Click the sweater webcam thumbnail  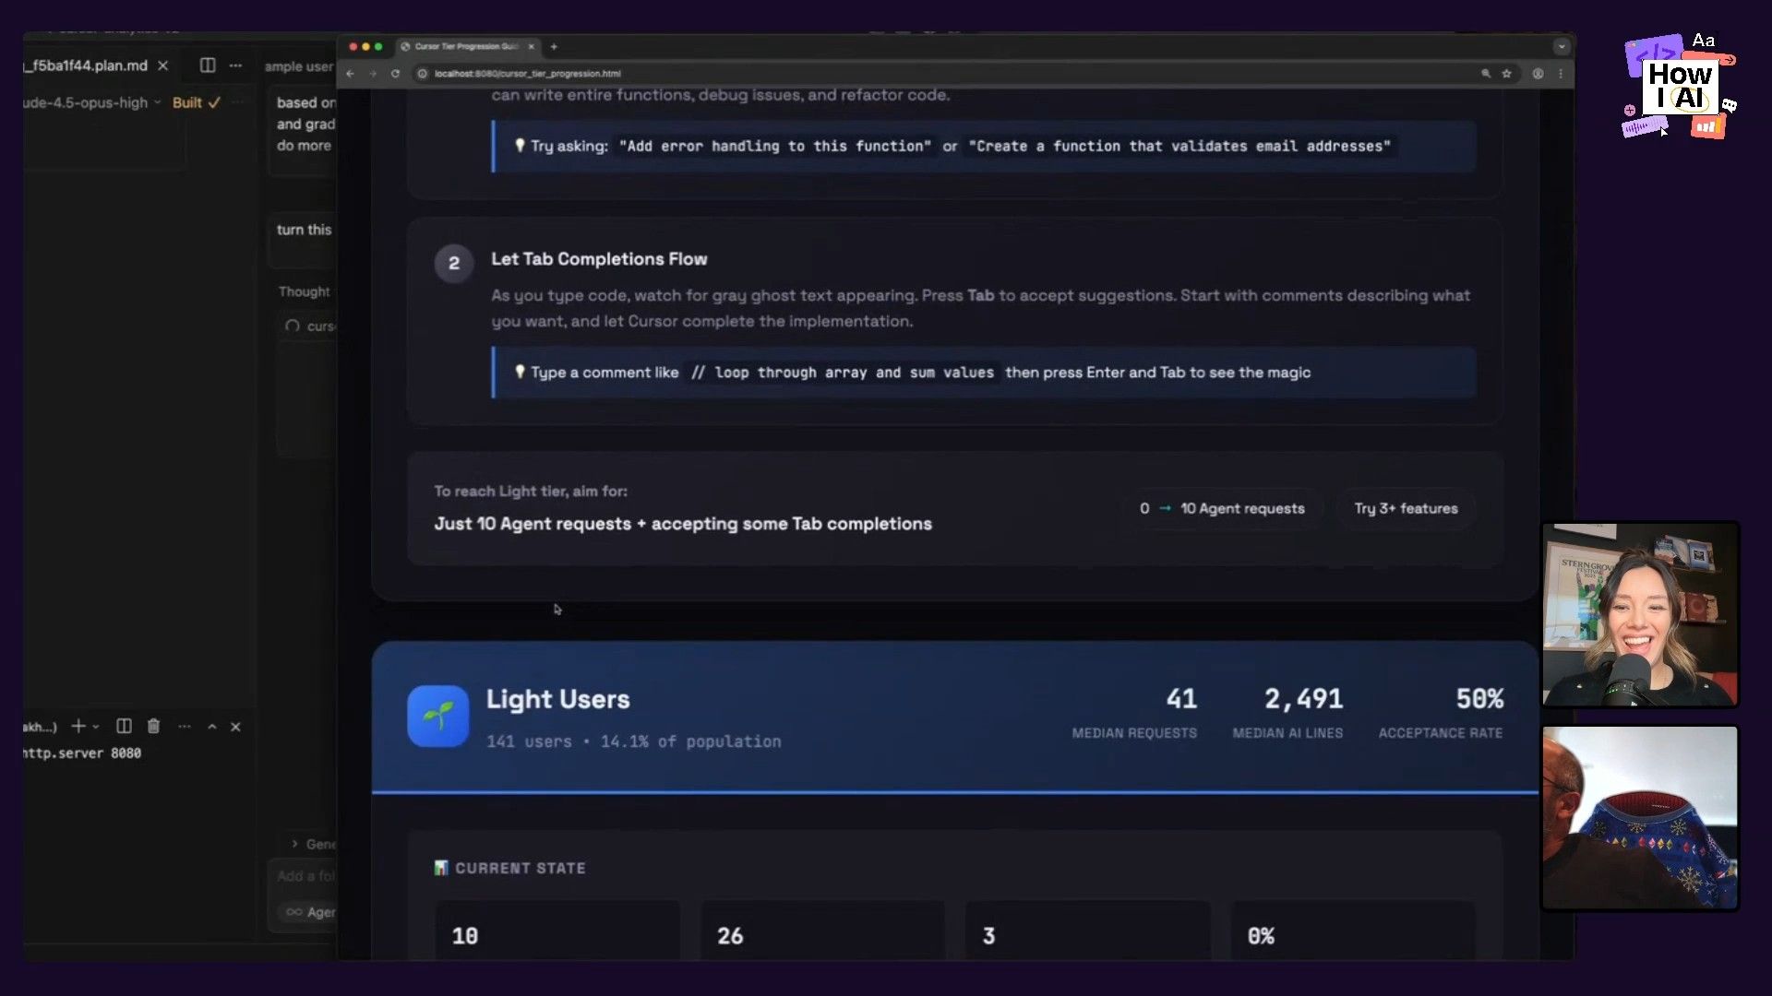point(1640,818)
